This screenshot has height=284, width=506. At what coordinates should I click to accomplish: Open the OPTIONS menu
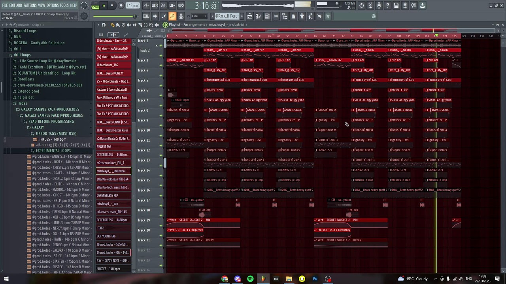click(53, 6)
